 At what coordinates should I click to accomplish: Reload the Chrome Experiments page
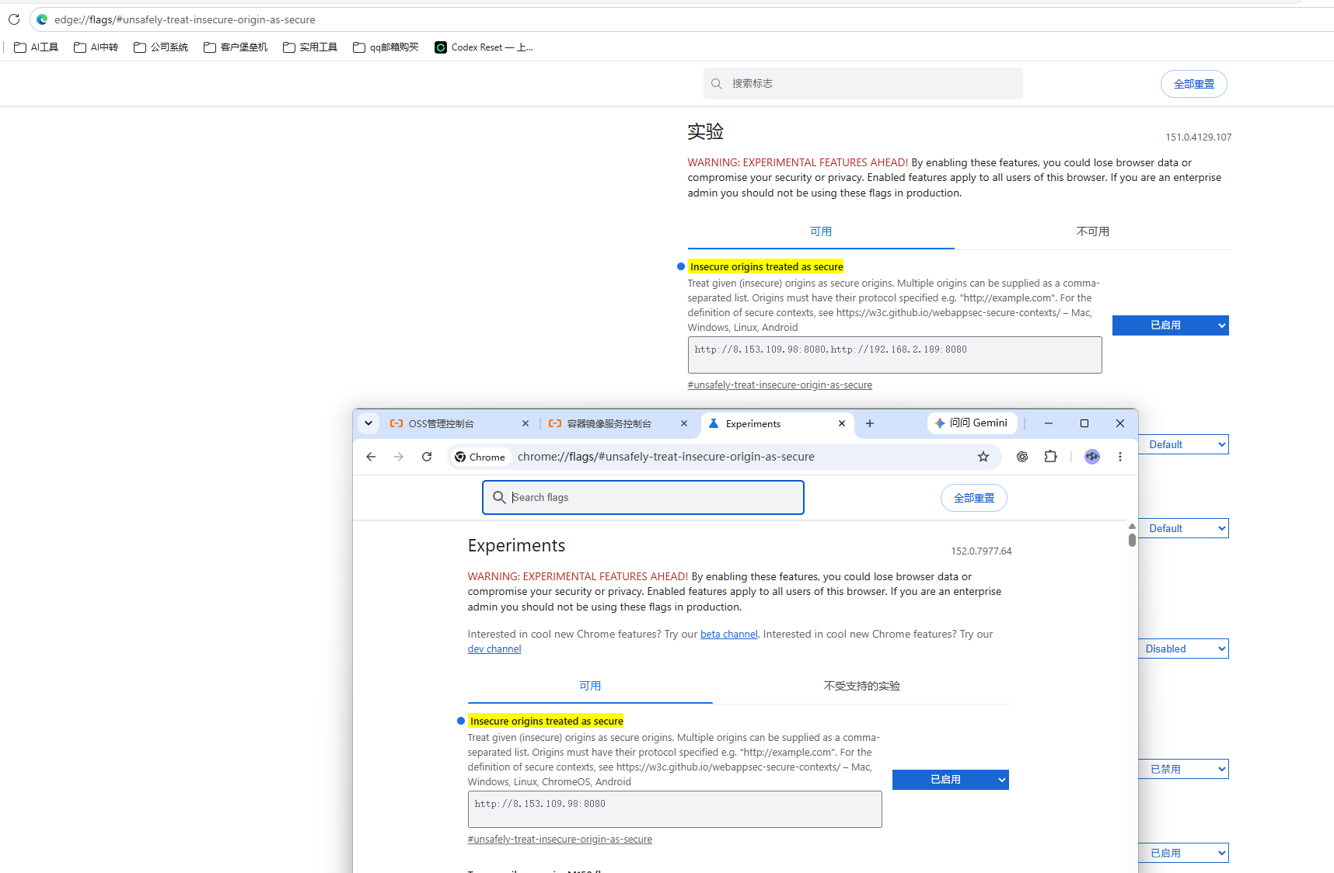(x=427, y=457)
